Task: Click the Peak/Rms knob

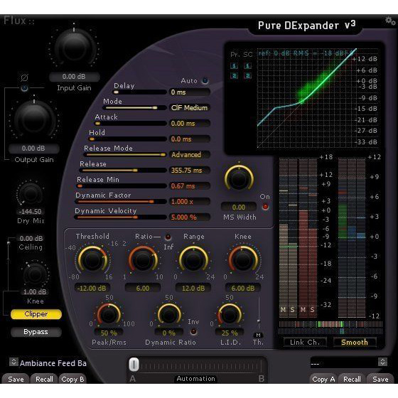Action: [x=109, y=315]
